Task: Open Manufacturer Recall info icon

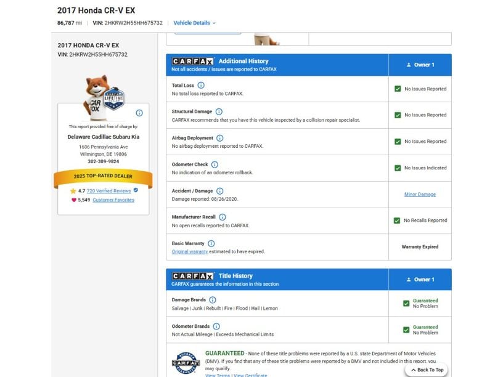Action: [223, 217]
